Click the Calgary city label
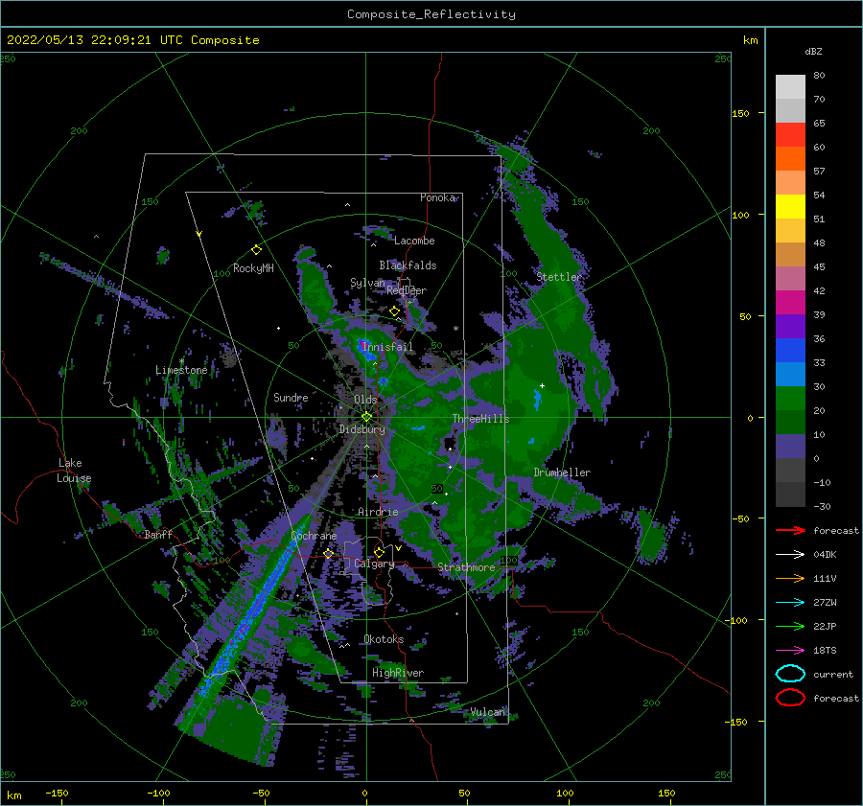This screenshot has width=863, height=806. tap(374, 564)
